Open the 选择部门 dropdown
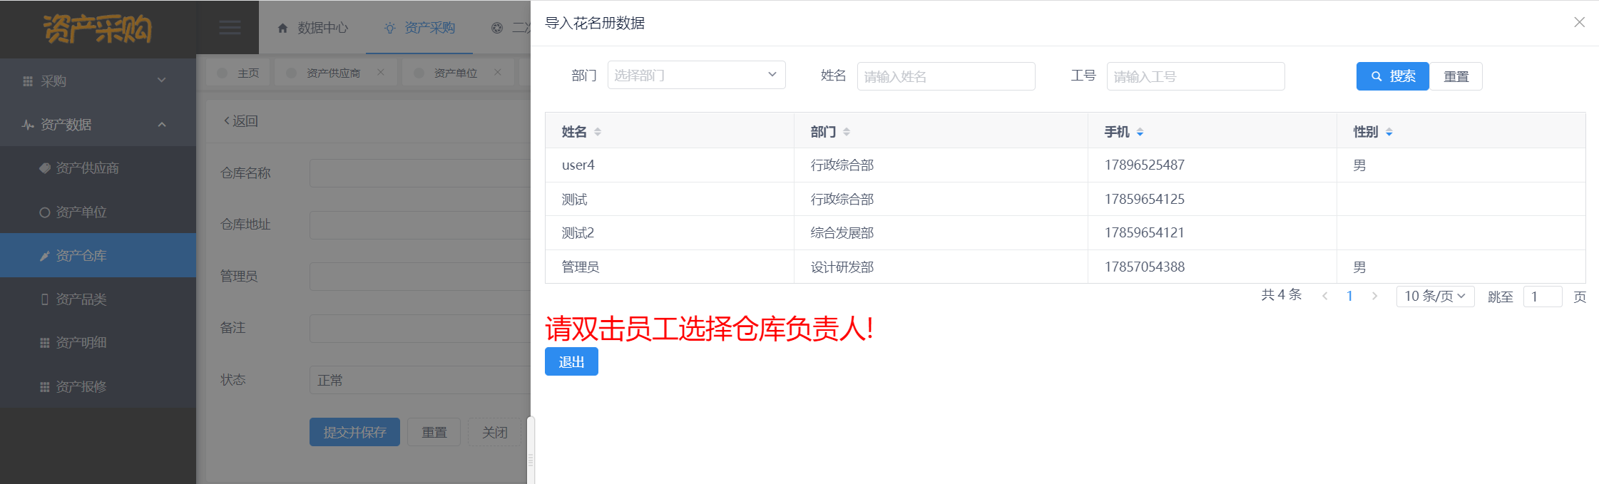1599x484 pixels. [697, 75]
